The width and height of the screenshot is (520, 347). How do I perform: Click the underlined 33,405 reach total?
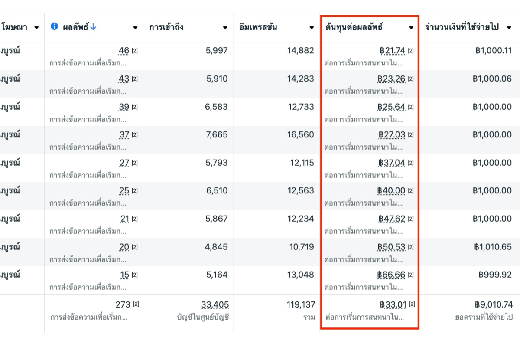215,305
